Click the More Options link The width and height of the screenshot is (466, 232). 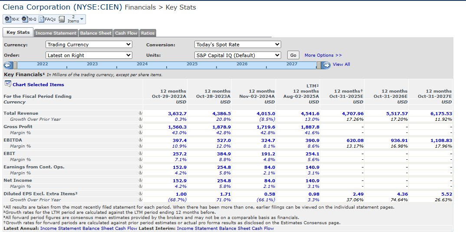323,55
